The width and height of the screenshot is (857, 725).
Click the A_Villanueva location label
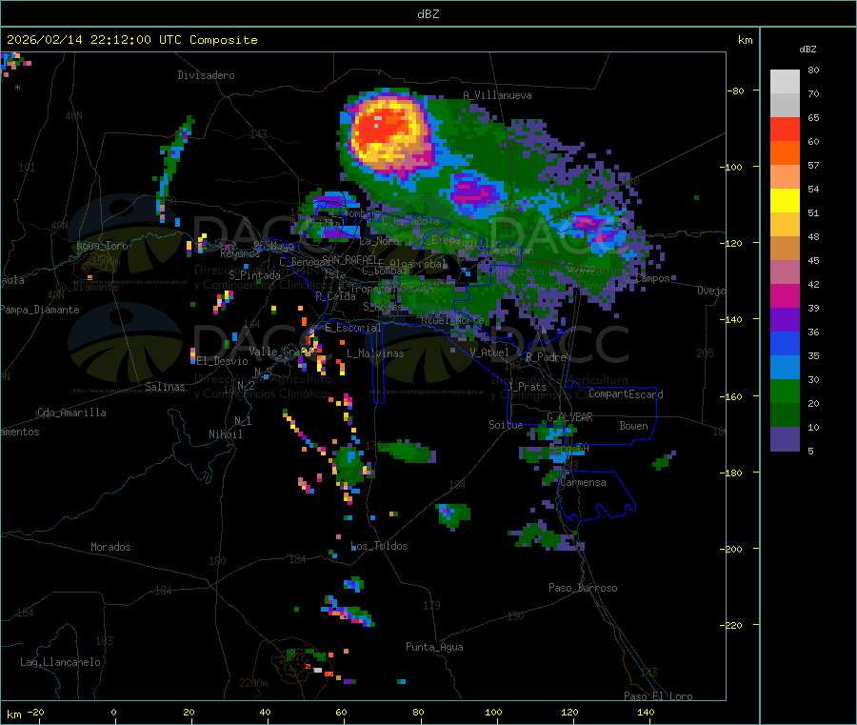pyautogui.click(x=497, y=95)
